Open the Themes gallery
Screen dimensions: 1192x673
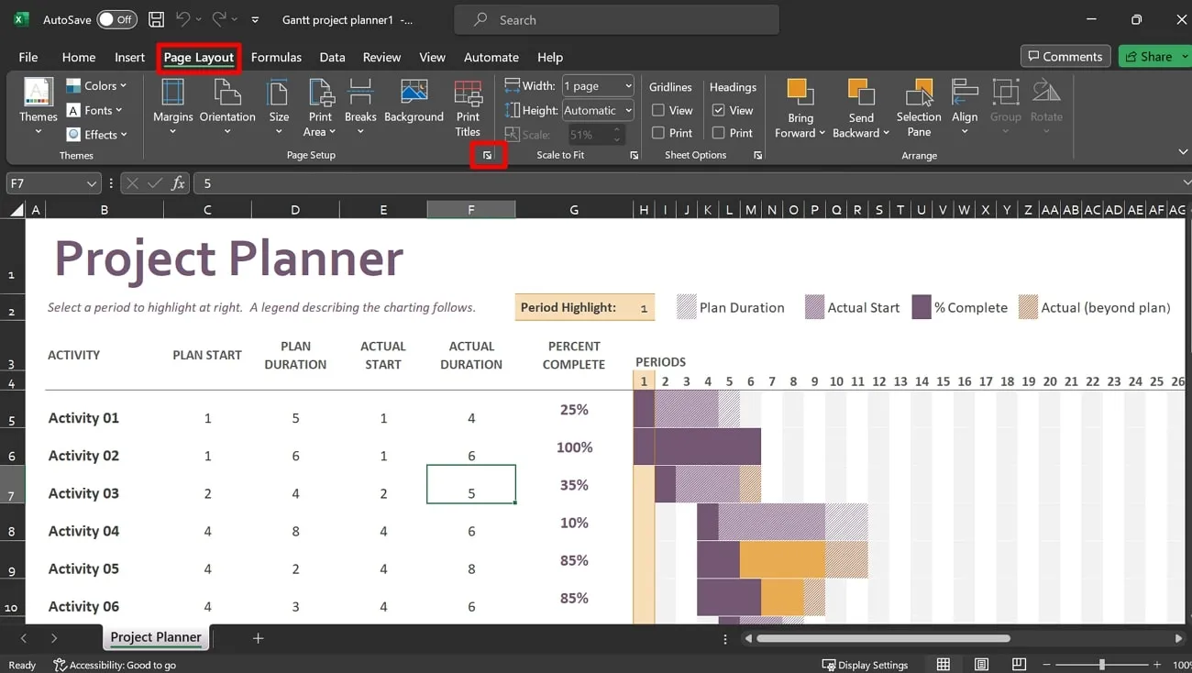(37, 105)
